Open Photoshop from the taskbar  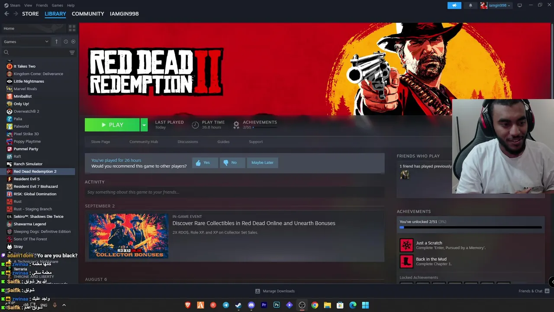pos(277,305)
